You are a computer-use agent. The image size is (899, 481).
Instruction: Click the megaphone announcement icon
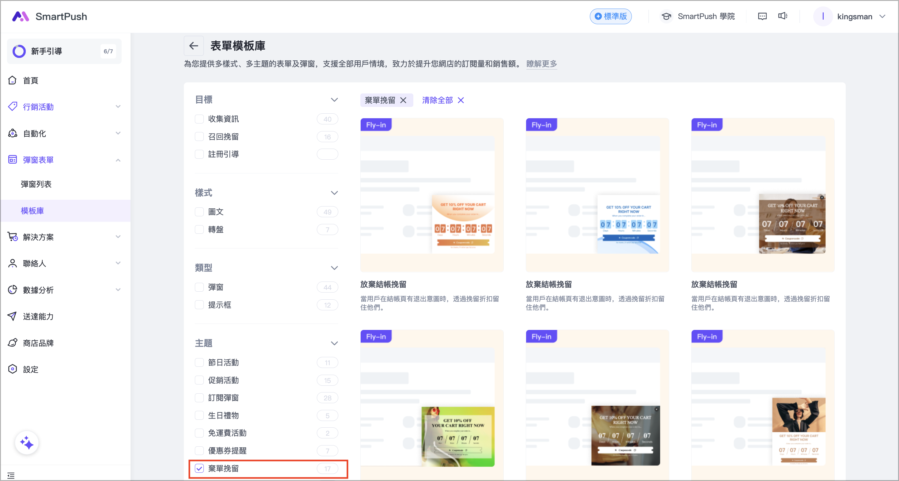click(x=783, y=17)
